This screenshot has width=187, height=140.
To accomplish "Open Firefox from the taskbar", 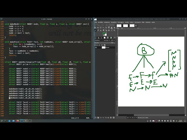I will click(x=18, y=121).
